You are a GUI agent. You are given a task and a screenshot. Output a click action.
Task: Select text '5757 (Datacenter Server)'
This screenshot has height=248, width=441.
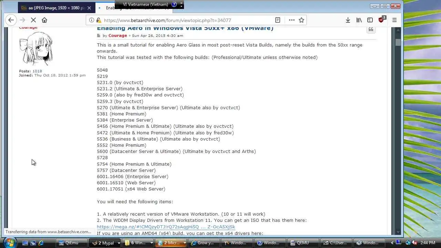click(126, 170)
